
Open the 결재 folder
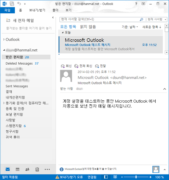click(9, 92)
